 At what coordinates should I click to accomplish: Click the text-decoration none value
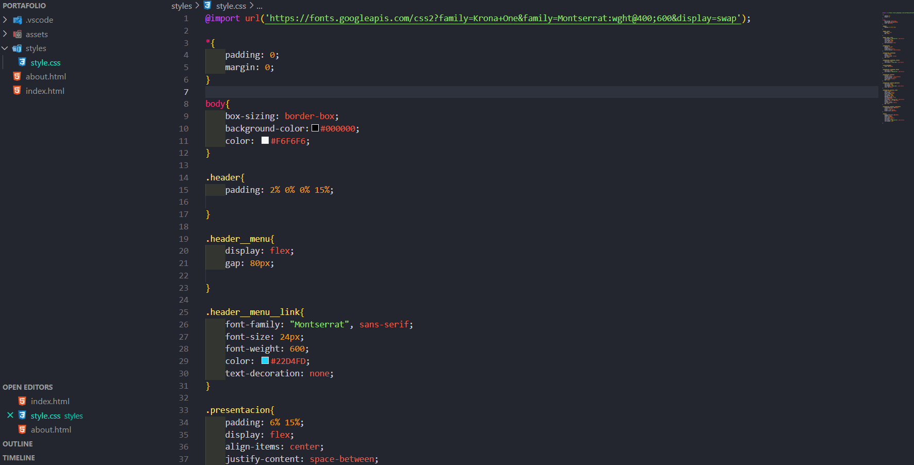click(x=319, y=374)
